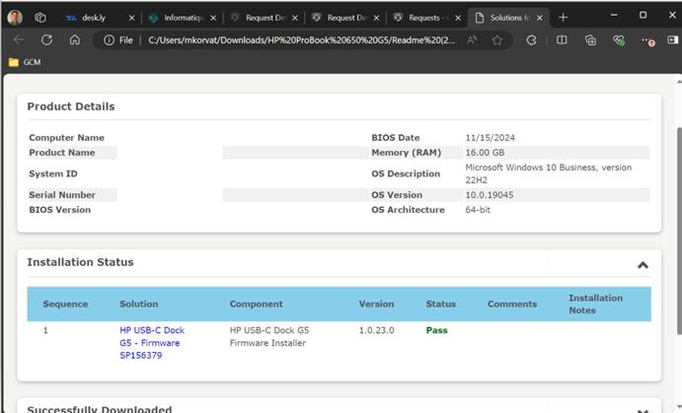Click BIOS Date value 11/15/2024
The image size is (682, 413).
(490, 138)
